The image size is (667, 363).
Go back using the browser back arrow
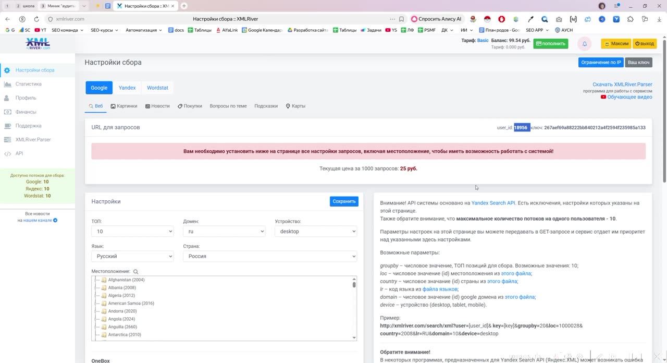[7, 19]
